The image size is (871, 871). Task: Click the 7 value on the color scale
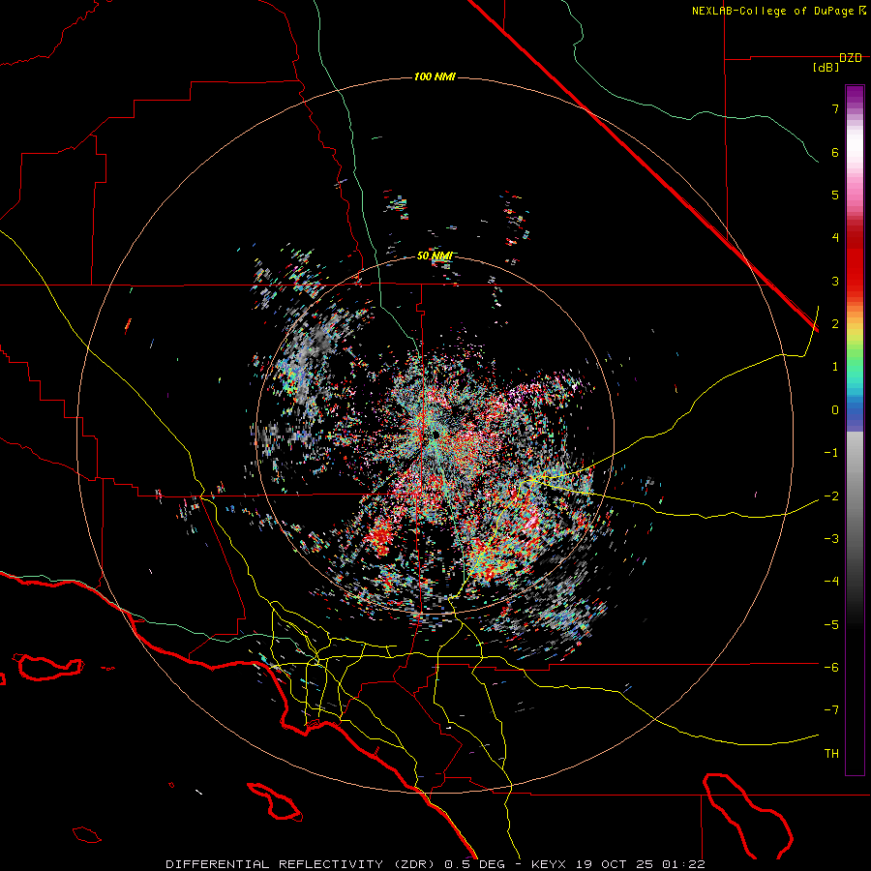835,108
